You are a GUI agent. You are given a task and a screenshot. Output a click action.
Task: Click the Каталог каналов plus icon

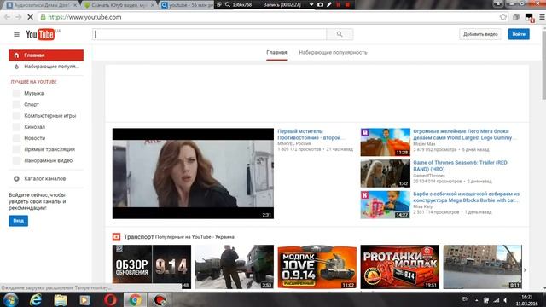tap(16, 178)
